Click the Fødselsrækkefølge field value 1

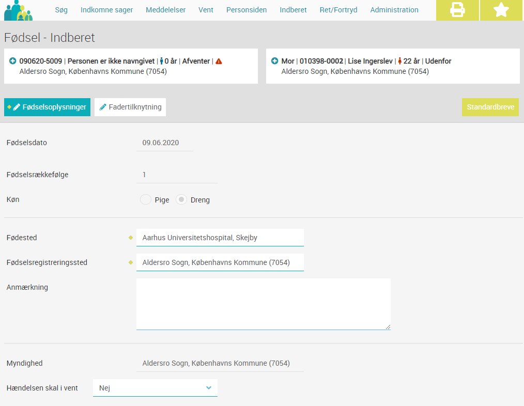pos(177,175)
